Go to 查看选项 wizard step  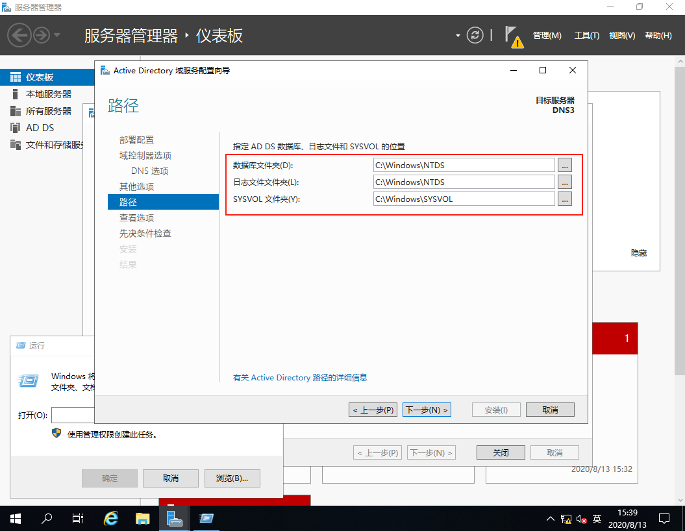point(136,218)
